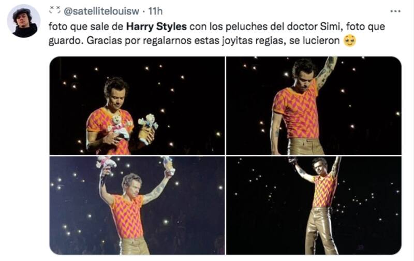
Task: Click the pink plush raised in bottom-left photo
Action: click(x=106, y=163)
